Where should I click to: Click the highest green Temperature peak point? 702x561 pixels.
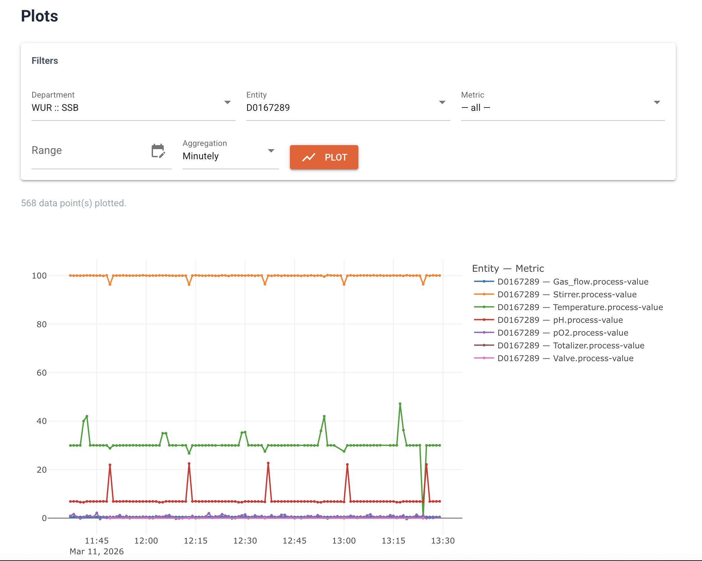pos(400,404)
